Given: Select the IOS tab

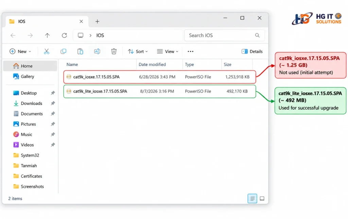Looking at the screenshot, I should [x=47, y=21].
